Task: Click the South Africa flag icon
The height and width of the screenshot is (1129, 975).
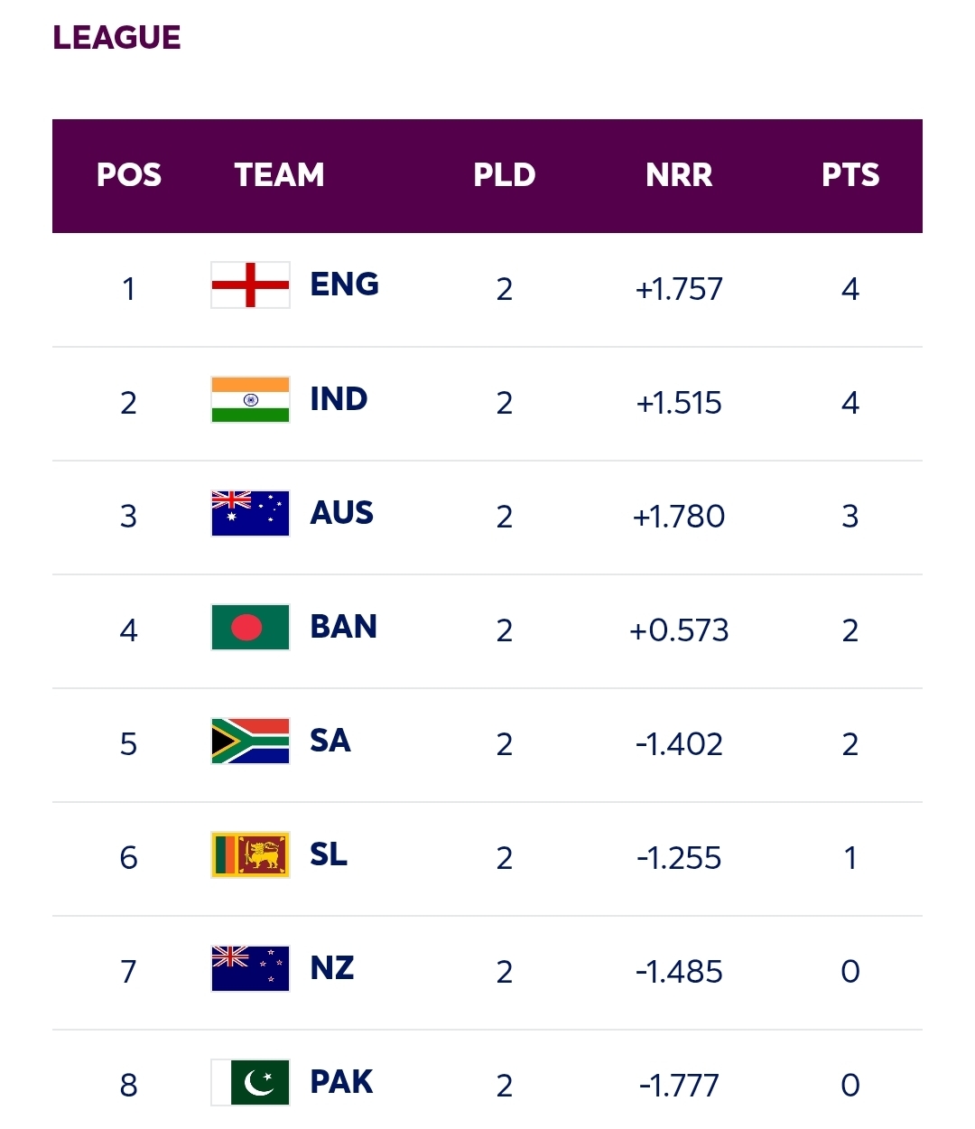Action: point(250,741)
